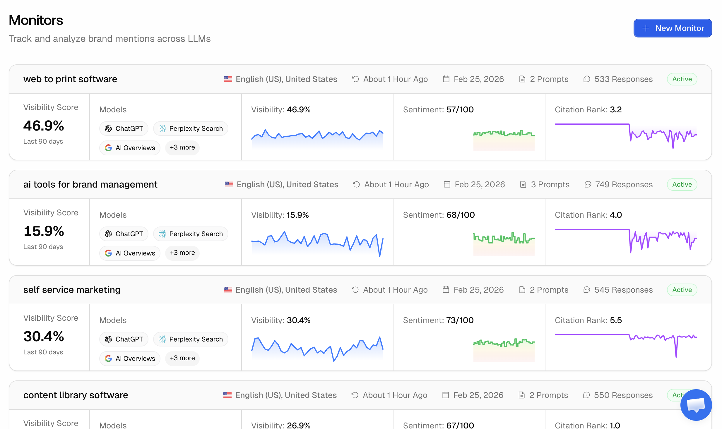Image resolution: width=722 pixels, height=429 pixels.
Task: Expand +3 more models in self service marketing
Action: pos(182,358)
